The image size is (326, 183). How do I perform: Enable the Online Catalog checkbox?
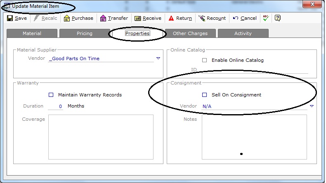click(205, 60)
